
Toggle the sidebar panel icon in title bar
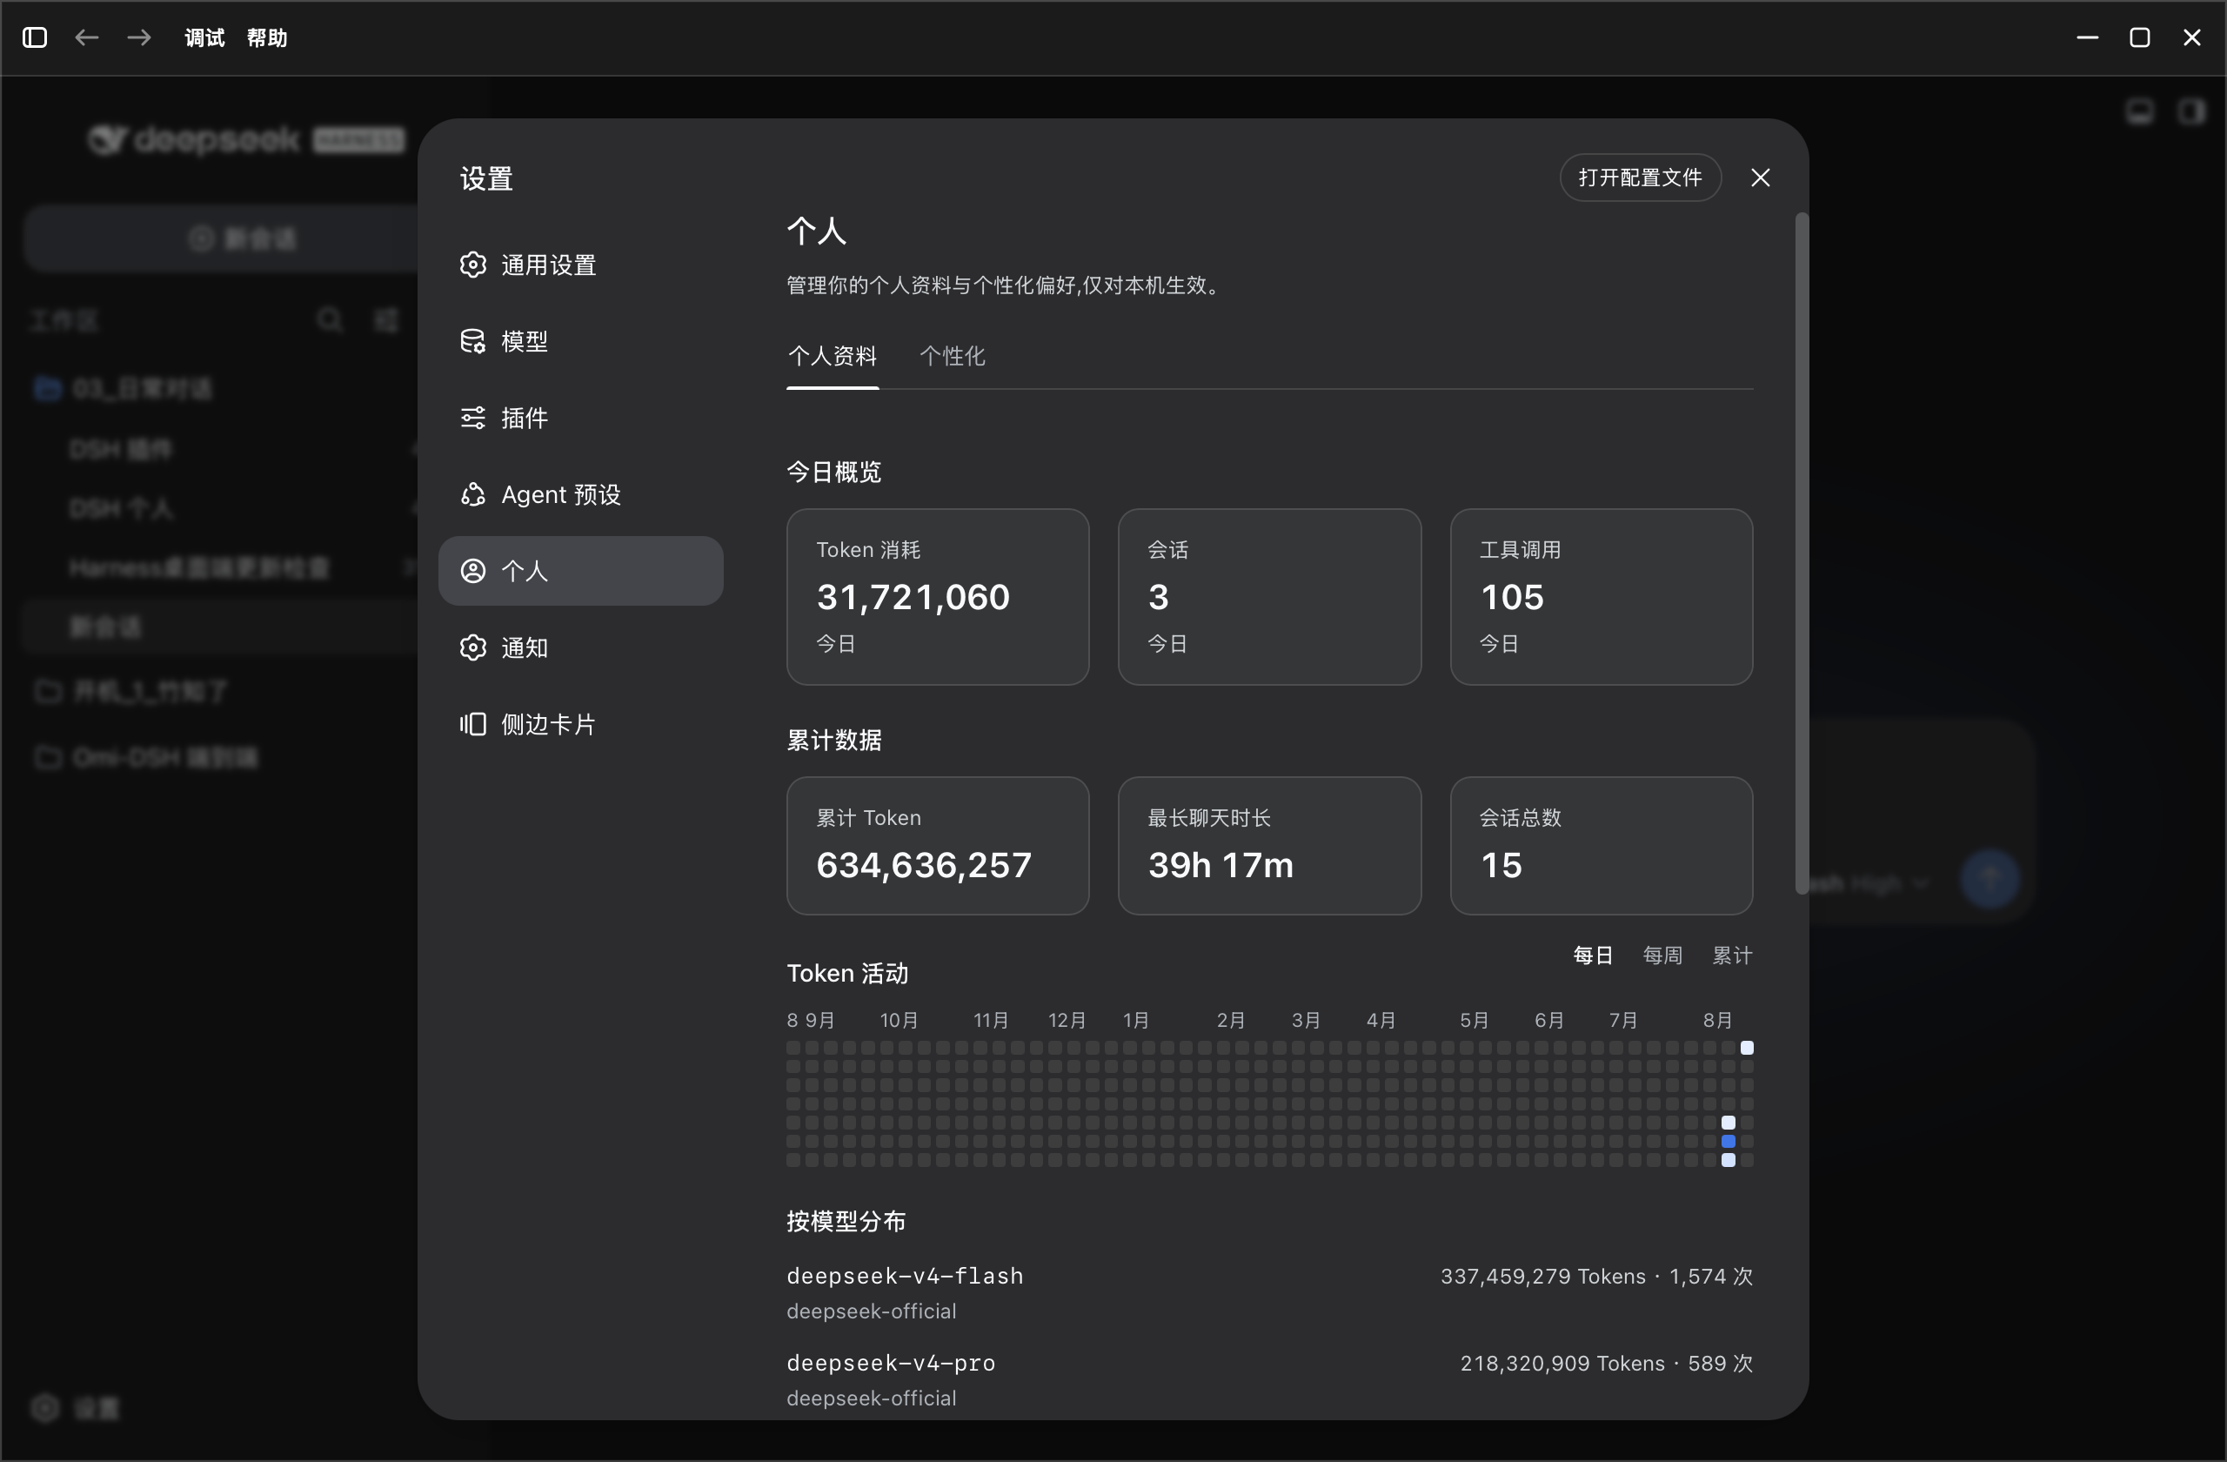(35, 37)
